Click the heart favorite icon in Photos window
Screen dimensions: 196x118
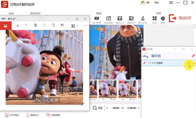(x=44, y=25)
